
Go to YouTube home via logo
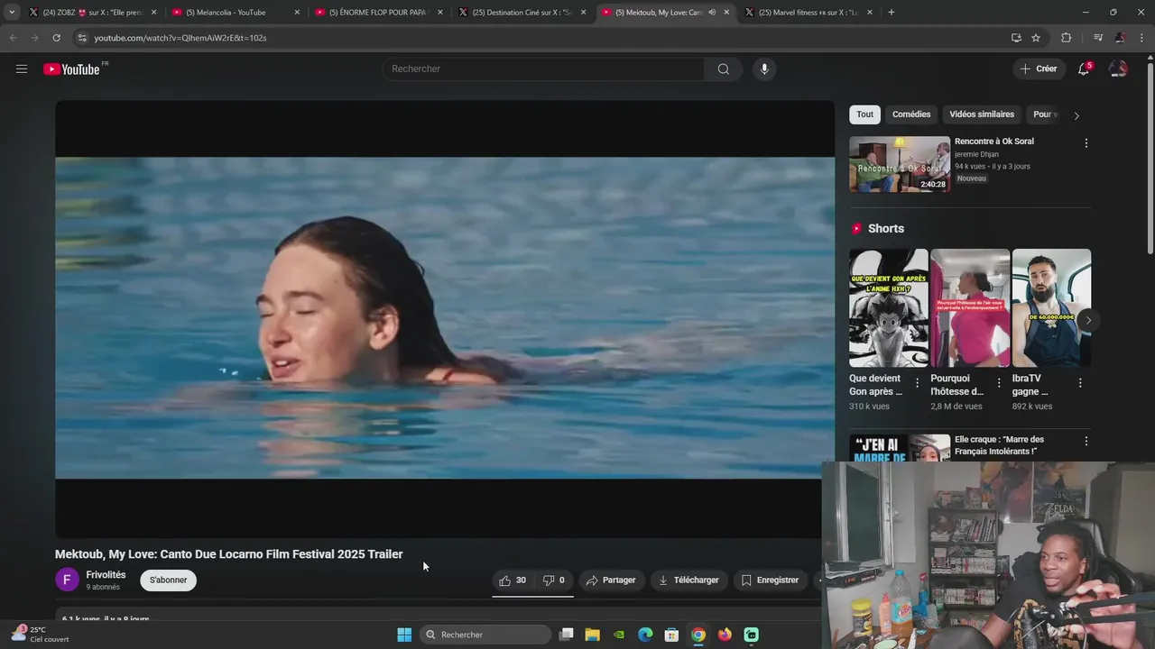(71, 69)
